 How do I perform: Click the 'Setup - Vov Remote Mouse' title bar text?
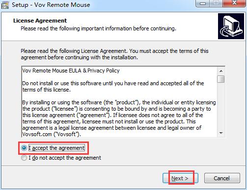coord(51,5)
